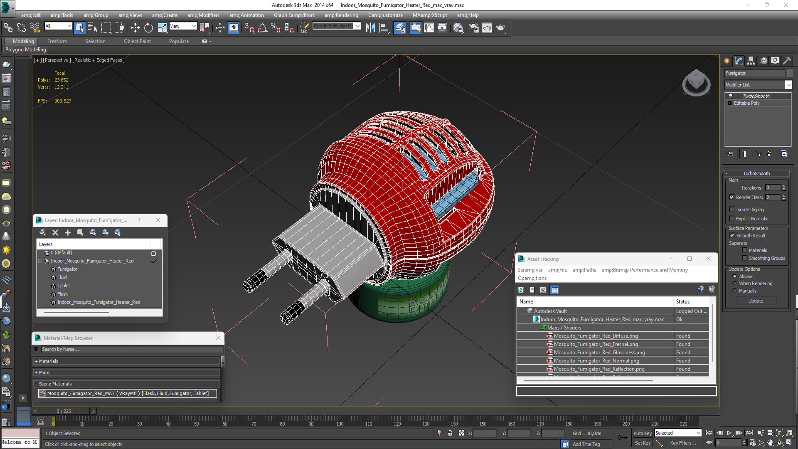The width and height of the screenshot is (798, 449).
Task: Click the refresh icon in Asset Tracking
Action: click(x=521, y=290)
